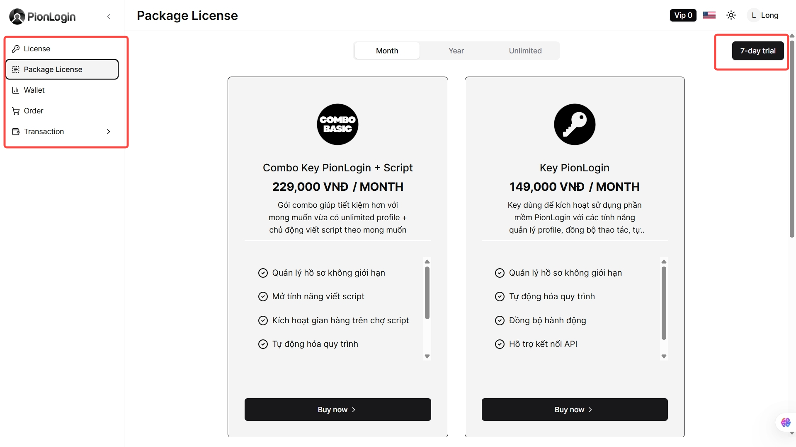The height and width of the screenshot is (447, 796).
Task: Switch to the Year billing tab
Action: click(x=456, y=51)
